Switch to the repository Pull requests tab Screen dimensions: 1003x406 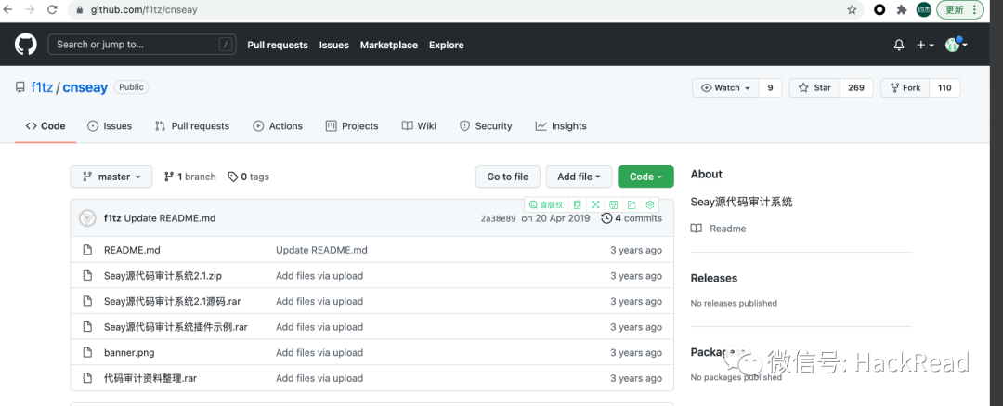[x=192, y=126]
